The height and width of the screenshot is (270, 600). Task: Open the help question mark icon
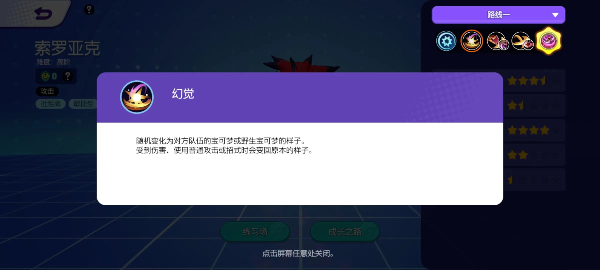pyautogui.click(x=89, y=10)
